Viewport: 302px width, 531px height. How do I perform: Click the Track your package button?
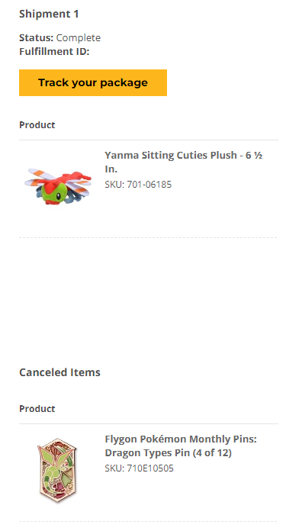coord(93,82)
